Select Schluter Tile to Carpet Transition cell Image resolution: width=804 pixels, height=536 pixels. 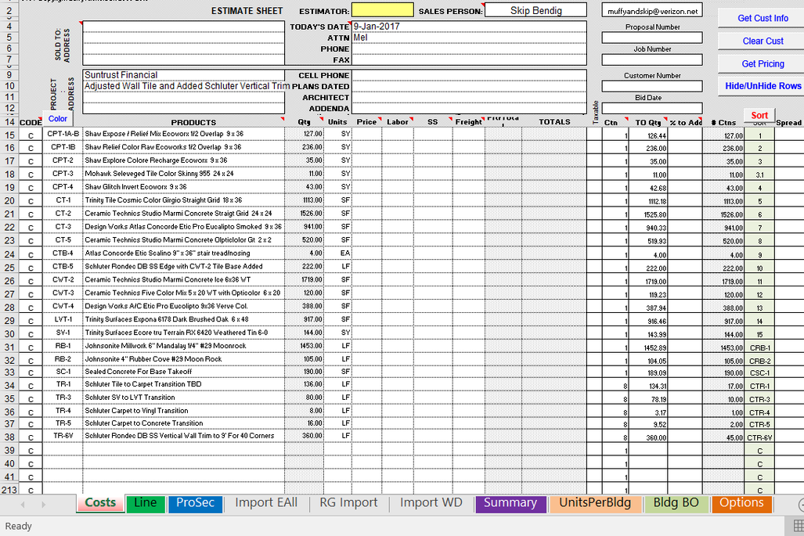[183, 384]
